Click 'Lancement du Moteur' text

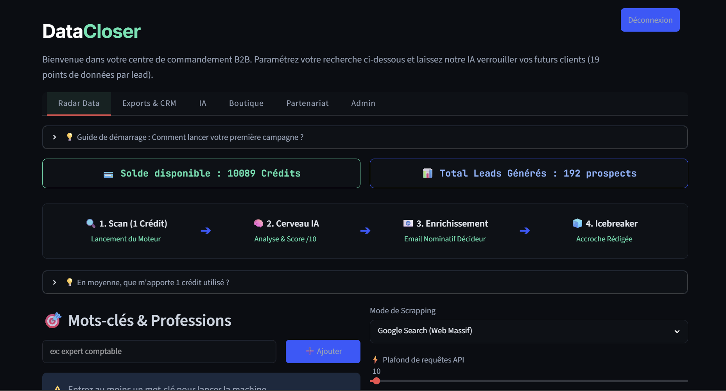click(x=126, y=239)
